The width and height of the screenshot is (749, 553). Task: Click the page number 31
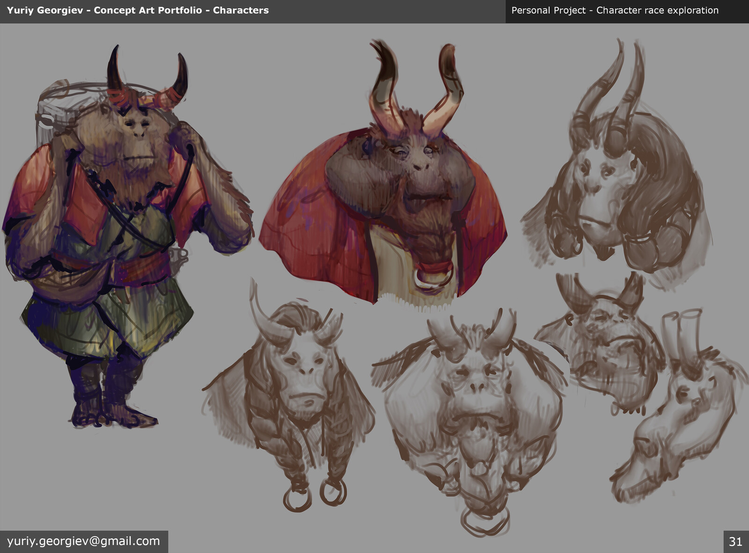(735, 542)
